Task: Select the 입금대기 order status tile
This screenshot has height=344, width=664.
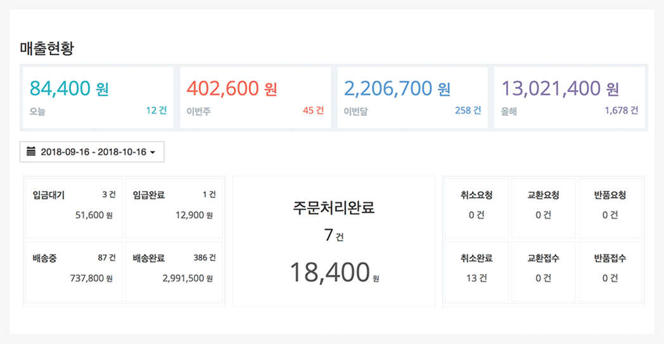Action: 74,208
